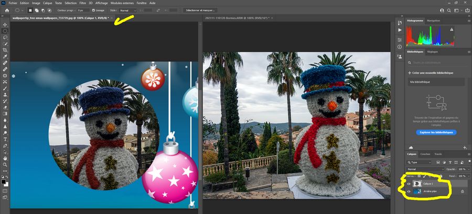This screenshot has height=214, width=472.
Task: Select the Elliptical Marquee tool in toolbar
Action: [x=5, y=31]
